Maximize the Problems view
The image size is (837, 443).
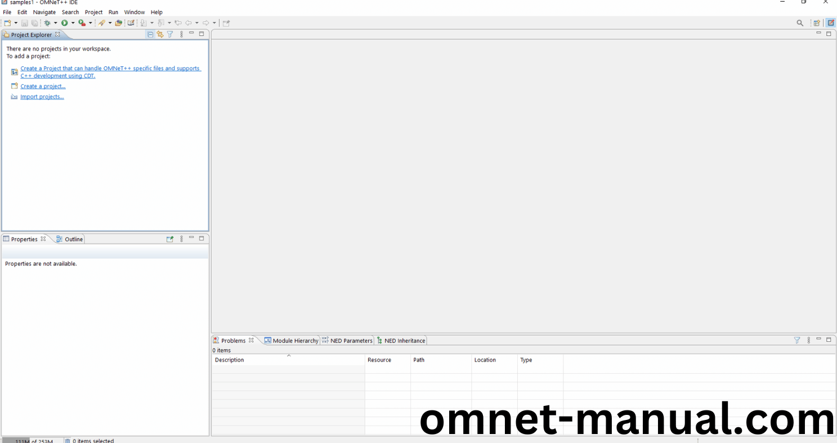[x=829, y=340]
